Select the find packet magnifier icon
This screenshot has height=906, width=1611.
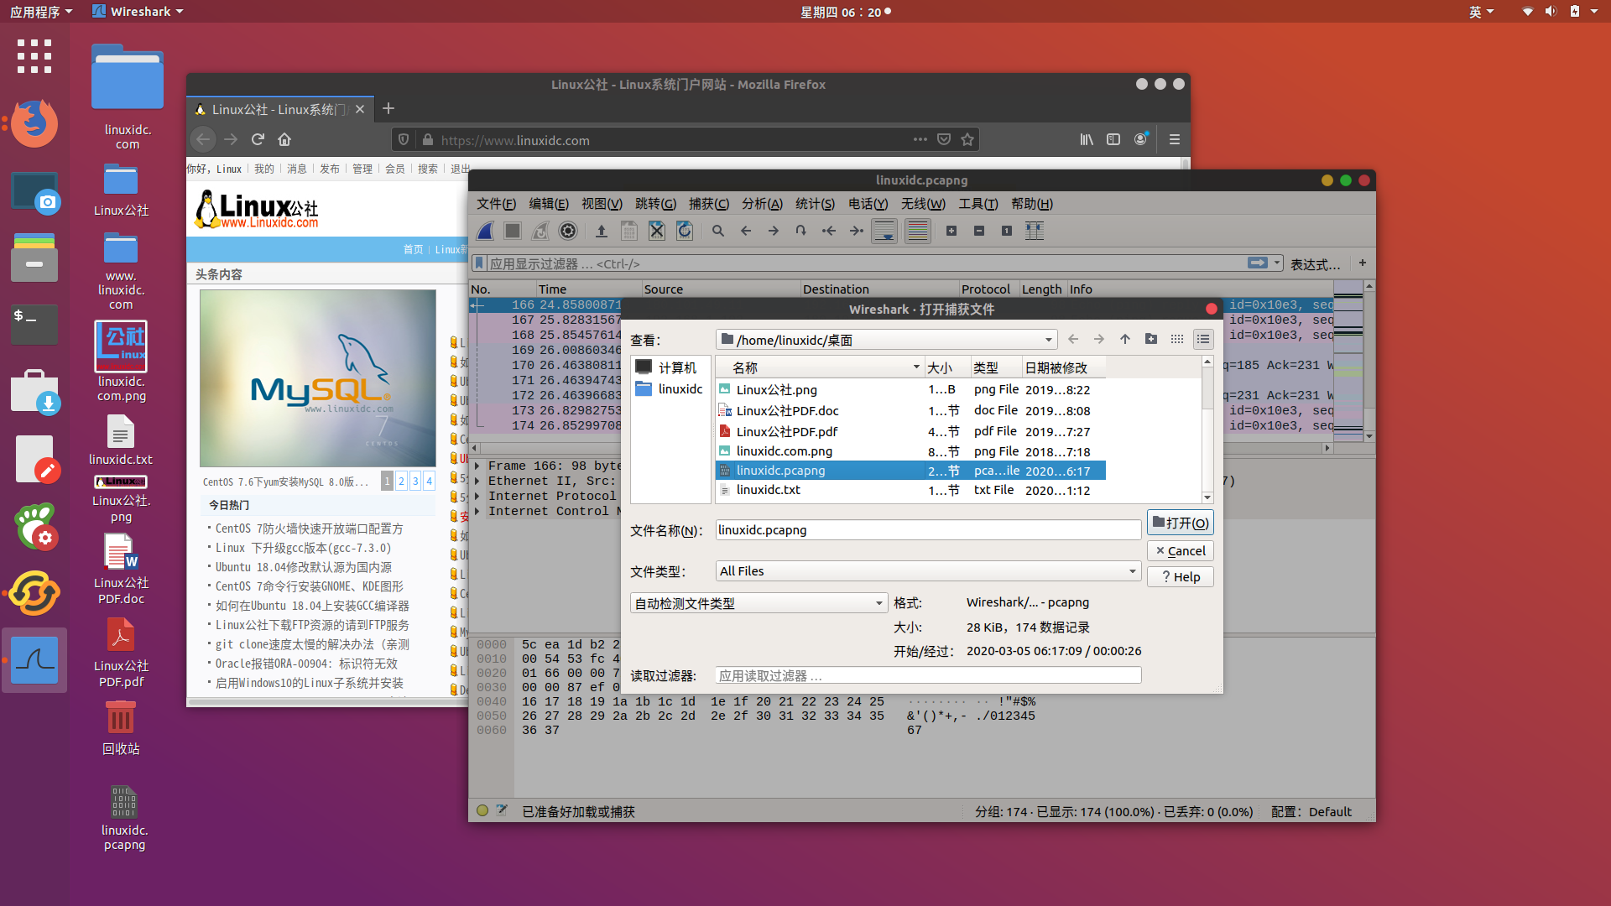click(x=717, y=231)
